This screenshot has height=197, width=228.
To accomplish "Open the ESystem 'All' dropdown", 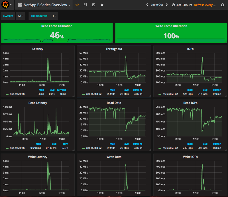I will point(20,16).
